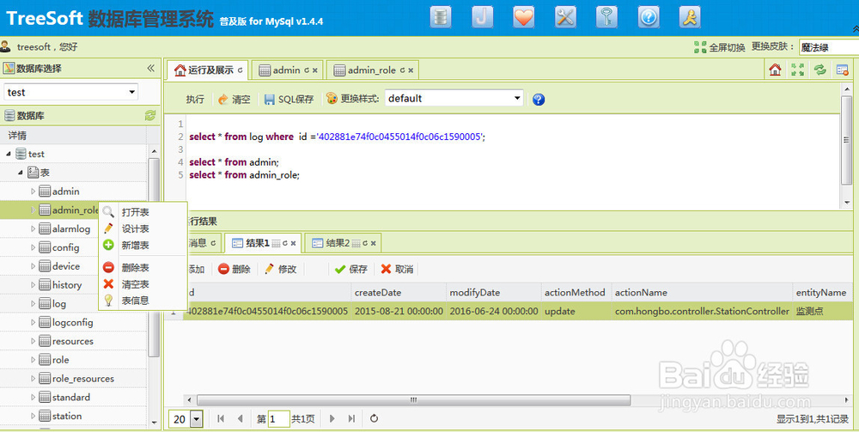This screenshot has width=859, height=432.
Task: Collapse the 表 tables tree node
Action: 21,173
